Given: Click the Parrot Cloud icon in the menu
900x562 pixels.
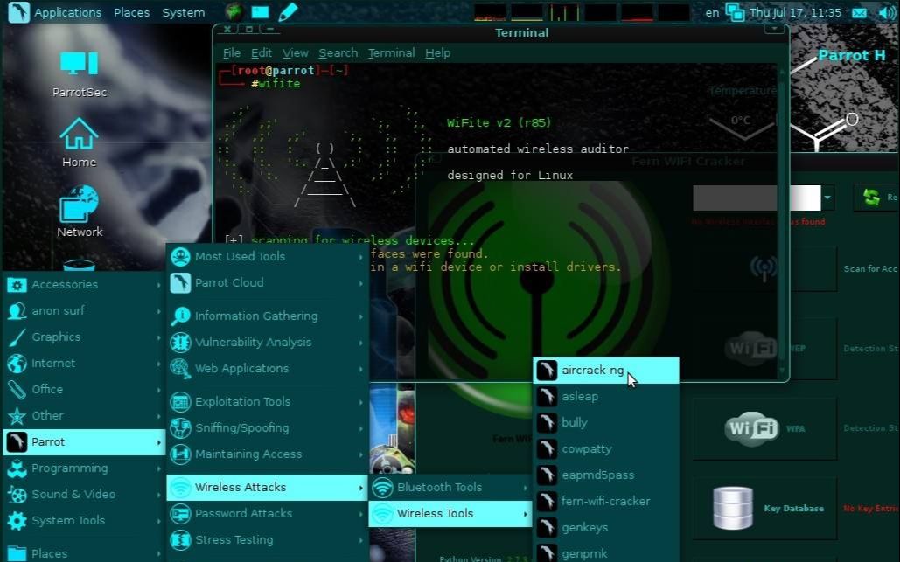Looking at the screenshot, I should [x=180, y=282].
